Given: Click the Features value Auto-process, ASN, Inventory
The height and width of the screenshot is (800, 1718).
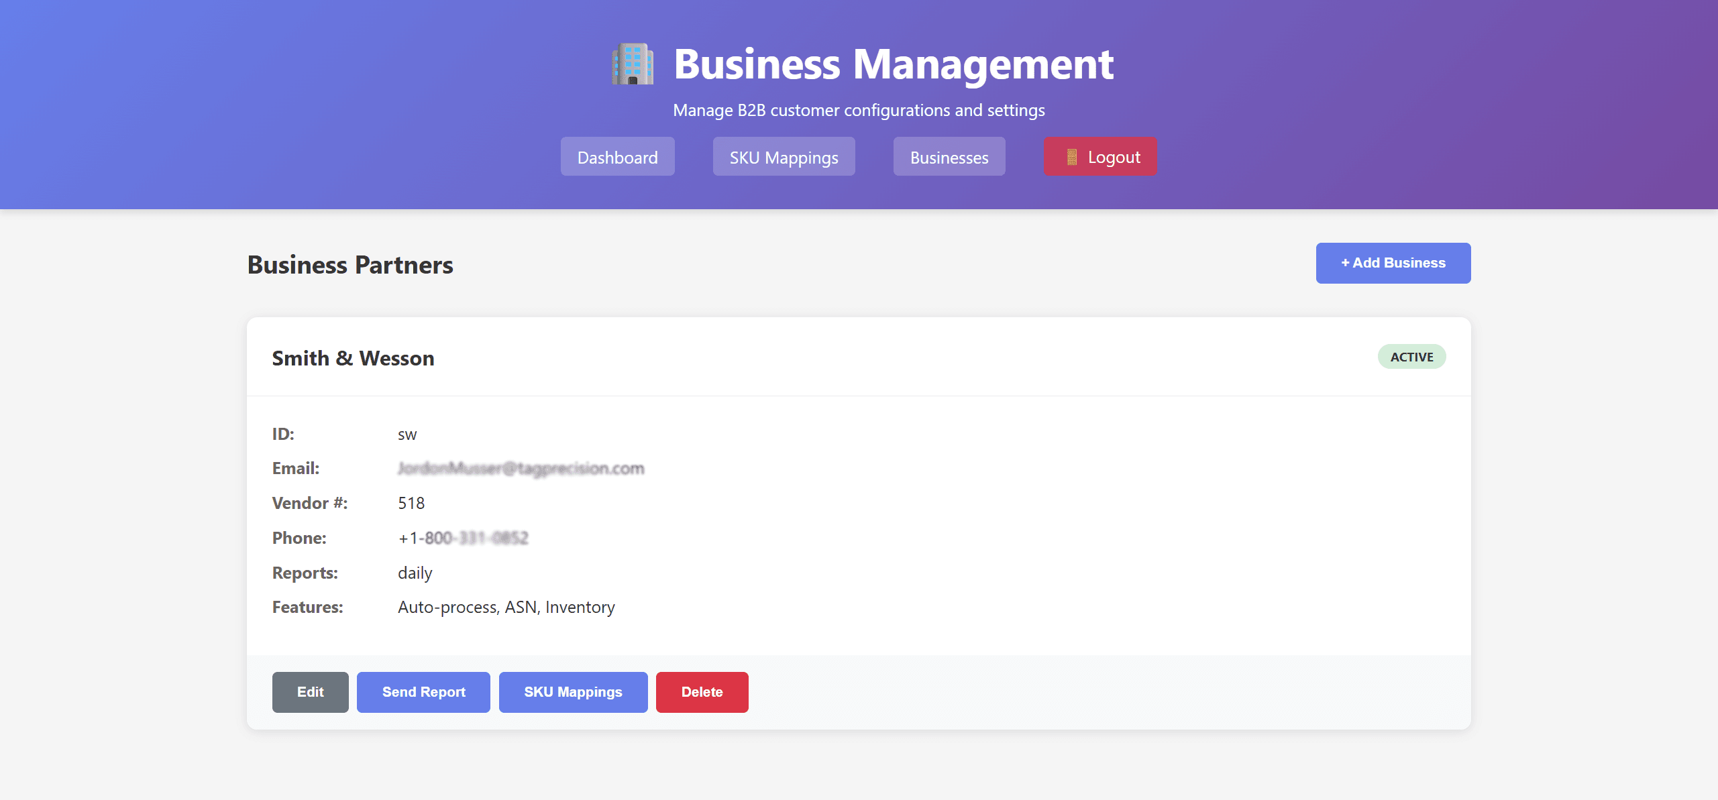Looking at the screenshot, I should (x=506, y=607).
